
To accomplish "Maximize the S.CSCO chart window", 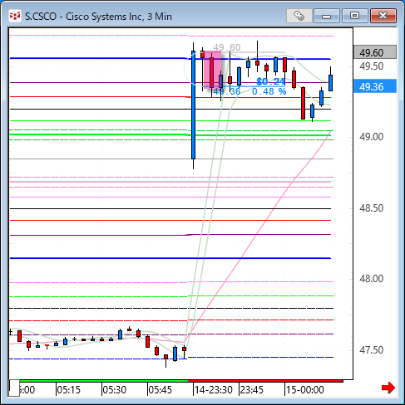I will click(x=354, y=16).
